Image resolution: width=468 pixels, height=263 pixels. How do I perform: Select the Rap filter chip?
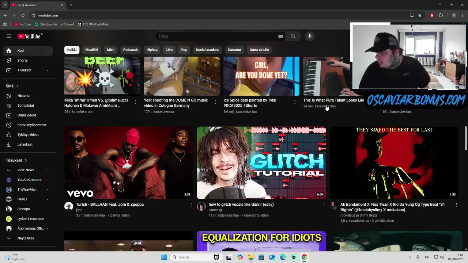pyautogui.click(x=184, y=50)
